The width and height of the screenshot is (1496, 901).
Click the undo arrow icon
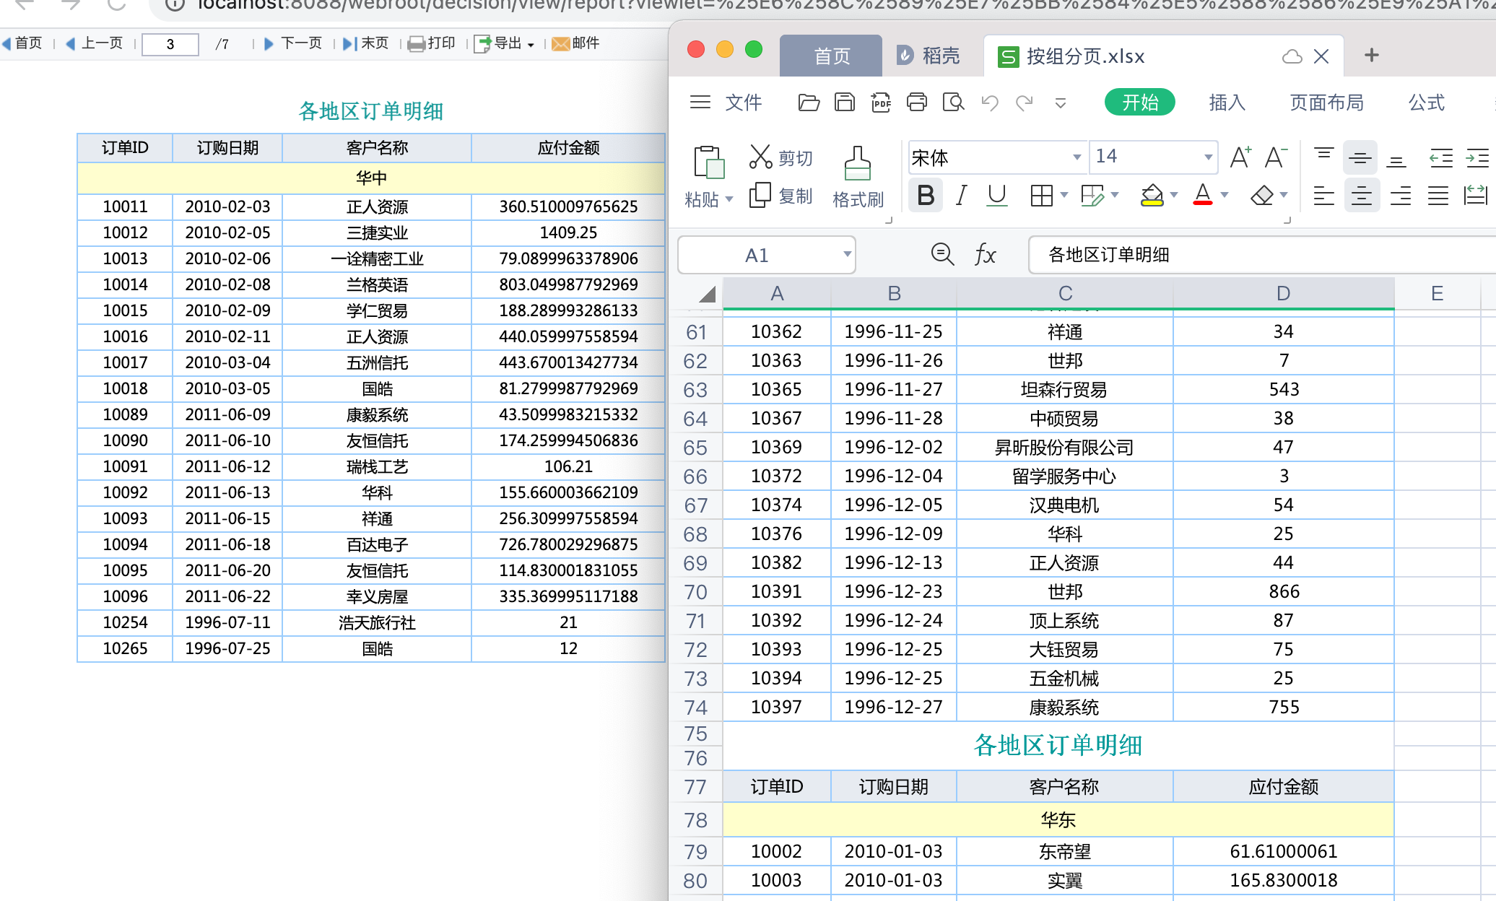tap(989, 103)
